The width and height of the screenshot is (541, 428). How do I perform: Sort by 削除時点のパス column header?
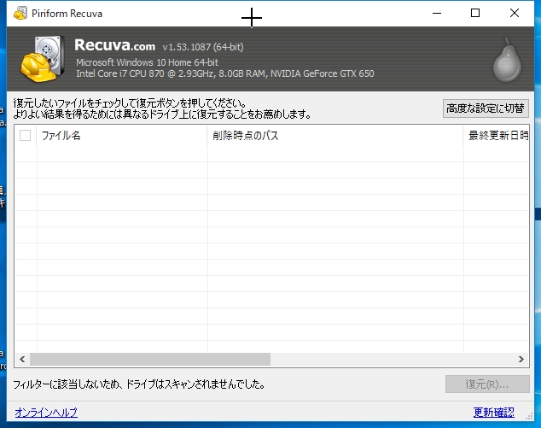click(x=335, y=136)
